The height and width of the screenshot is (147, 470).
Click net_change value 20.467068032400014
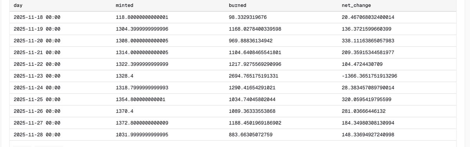pos(368,17)
